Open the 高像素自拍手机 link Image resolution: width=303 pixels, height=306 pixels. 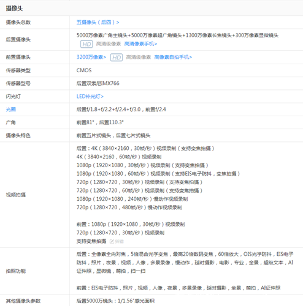pos(173,57)
